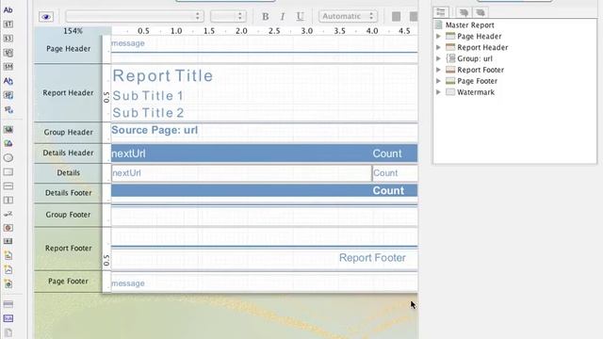Screen dimensions: 603x339
Task: Select the message field in the Page Footer band
Action: click(x=128, y=283)
